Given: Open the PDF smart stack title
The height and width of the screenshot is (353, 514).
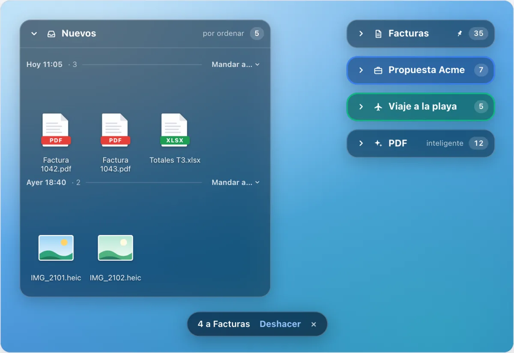Looking at the screenshot, I should pos(398,143).
